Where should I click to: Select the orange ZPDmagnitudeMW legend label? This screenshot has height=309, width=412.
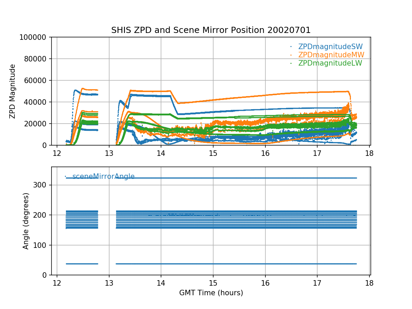click(331, 55)
